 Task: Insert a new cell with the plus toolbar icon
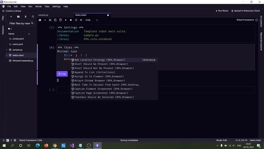(45, 20)
